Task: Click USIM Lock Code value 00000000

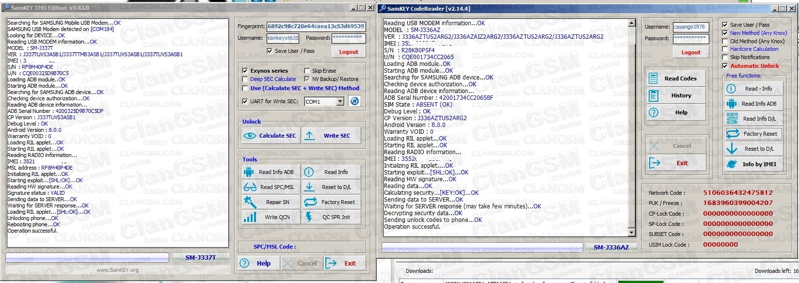Action: (720, 244)
